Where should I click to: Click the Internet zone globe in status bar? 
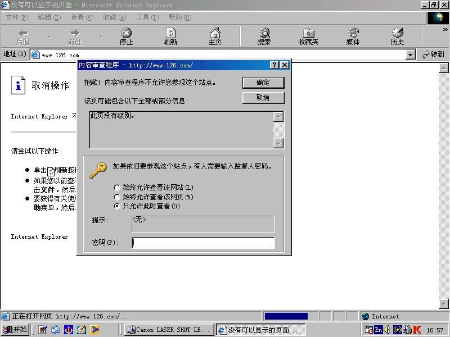365,316
